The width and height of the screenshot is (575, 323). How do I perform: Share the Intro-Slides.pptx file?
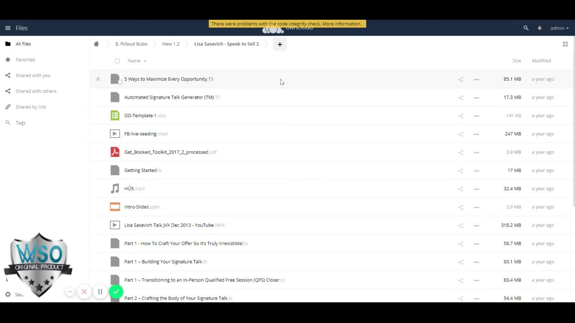460,207
